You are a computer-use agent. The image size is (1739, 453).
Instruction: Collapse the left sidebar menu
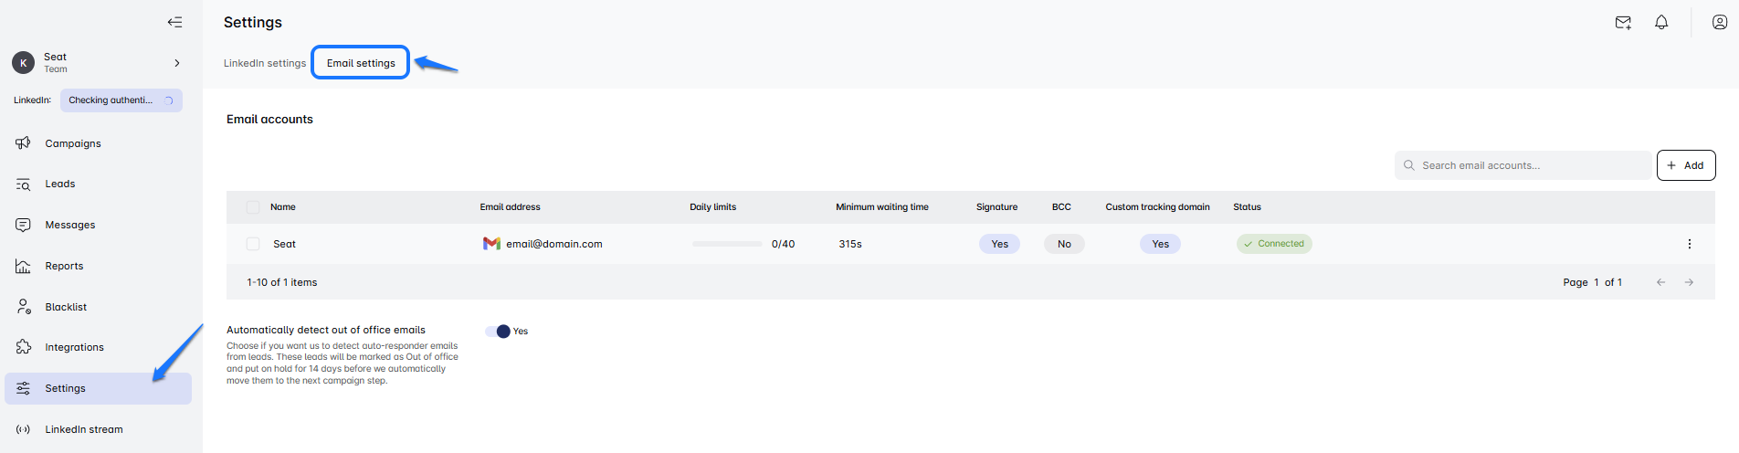pos(174,22)
